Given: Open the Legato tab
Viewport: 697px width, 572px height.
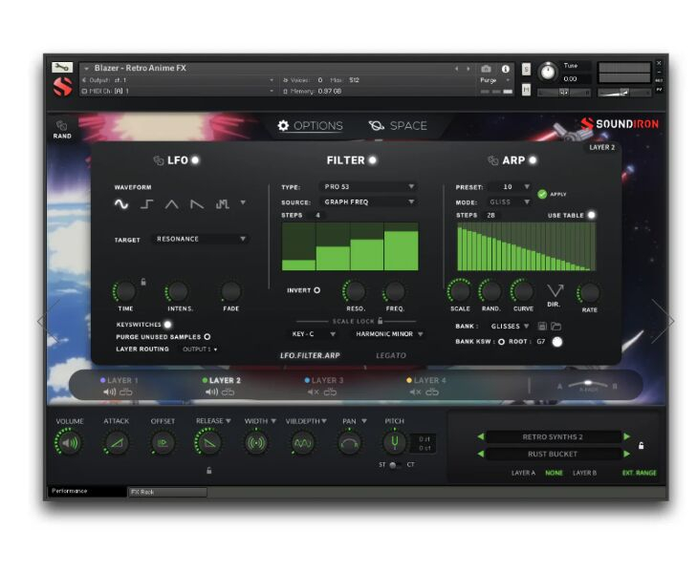Looking at the screenshot, I should coord(391,355).
